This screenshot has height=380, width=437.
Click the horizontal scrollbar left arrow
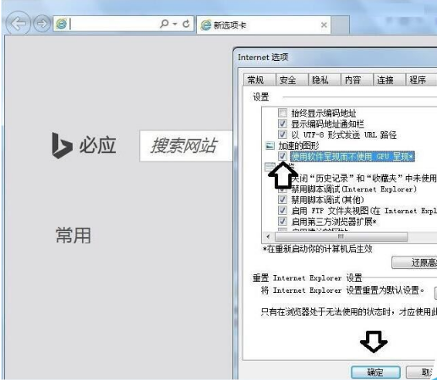coord(268,236)
